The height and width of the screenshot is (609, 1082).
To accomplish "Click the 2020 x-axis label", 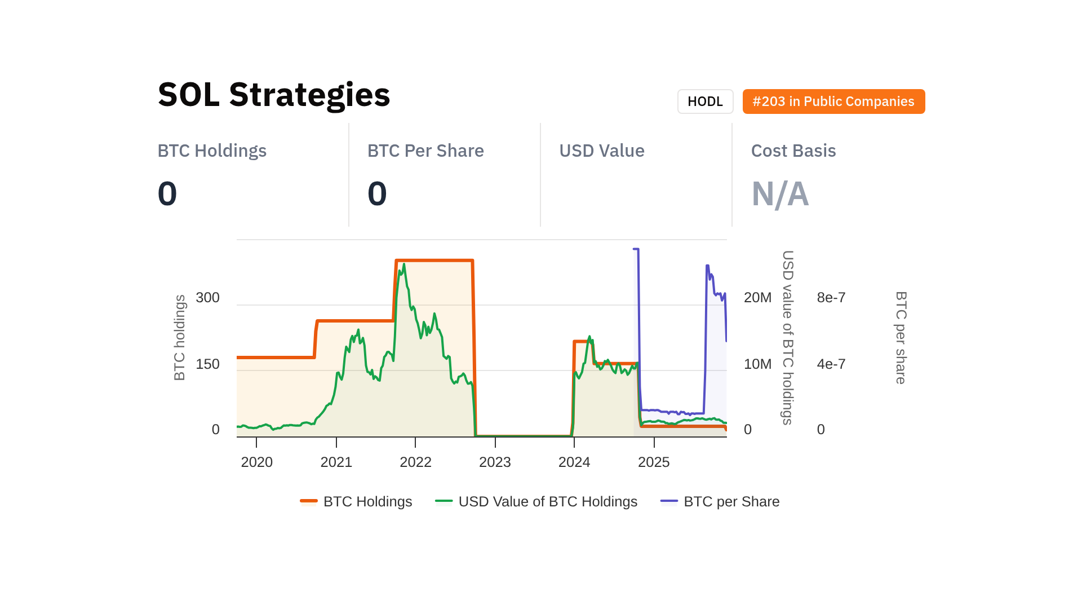I will pos(256,462).
